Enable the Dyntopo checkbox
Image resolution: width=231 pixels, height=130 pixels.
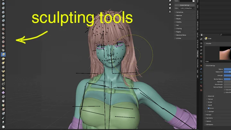208,112
